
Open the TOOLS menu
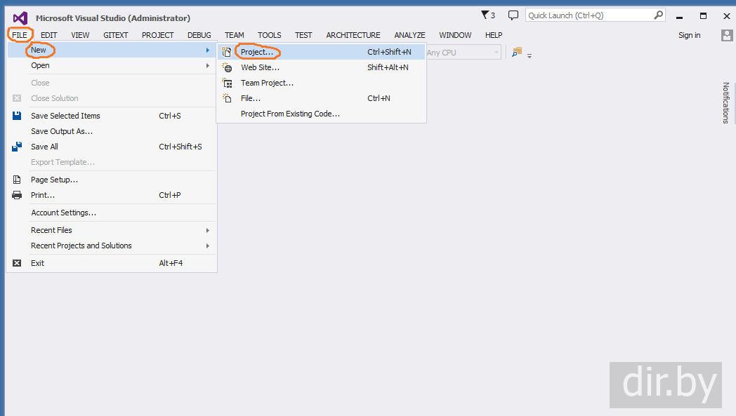270,35
